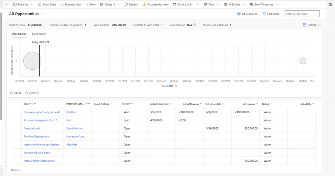Image resolution: width=335 pixels, height=176 pixels.
Task: Click the Closed legend circle
Action: point(12,93)
